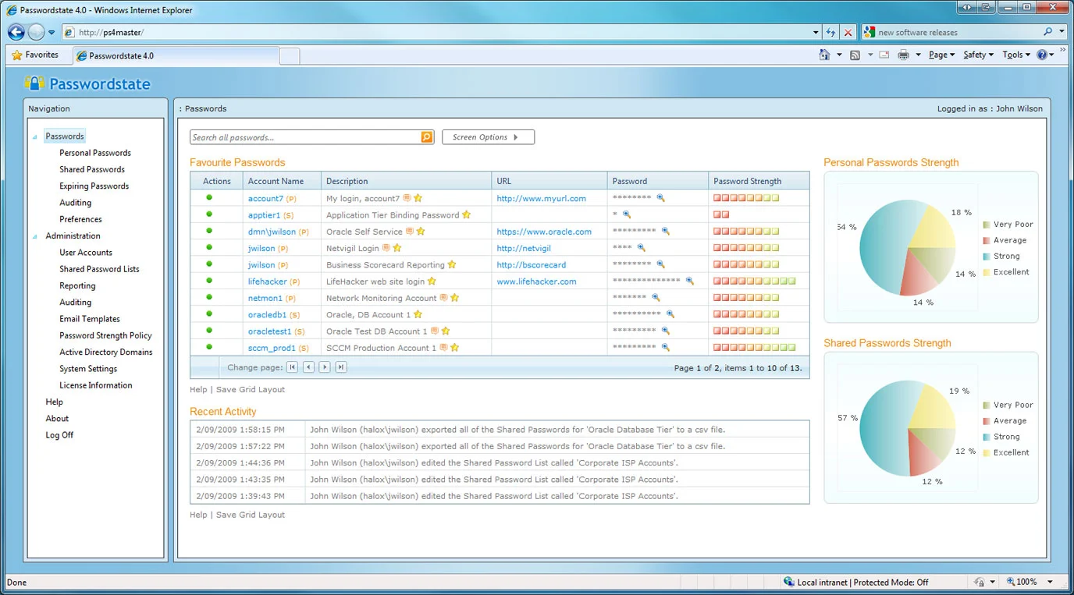Open Active Directory Domains in navigation
This screenshot has width=1074, height=595.
[x=105, y=352]
